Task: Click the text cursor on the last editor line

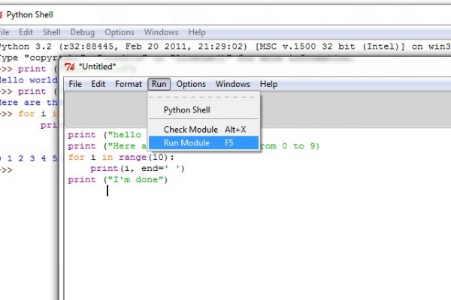Action: [107, 190]
